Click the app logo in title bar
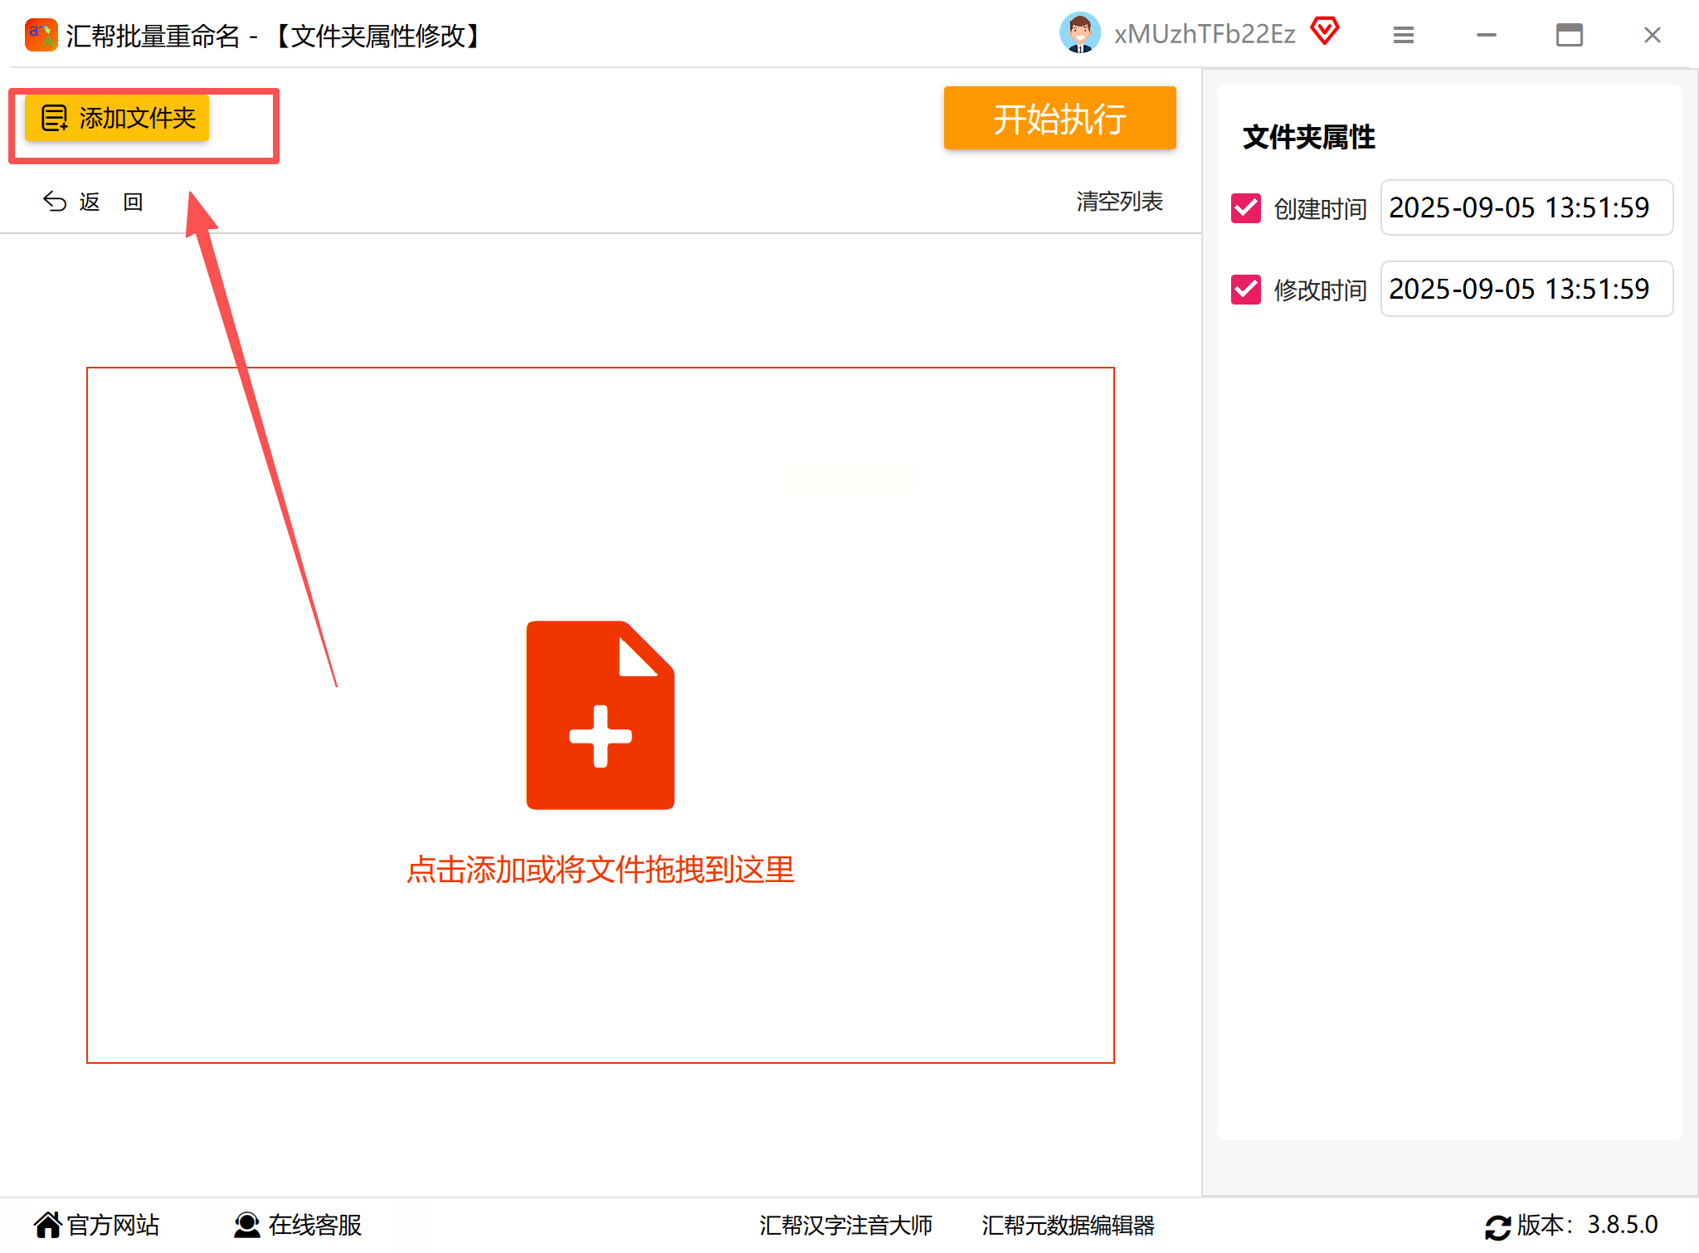 [41, 35]
